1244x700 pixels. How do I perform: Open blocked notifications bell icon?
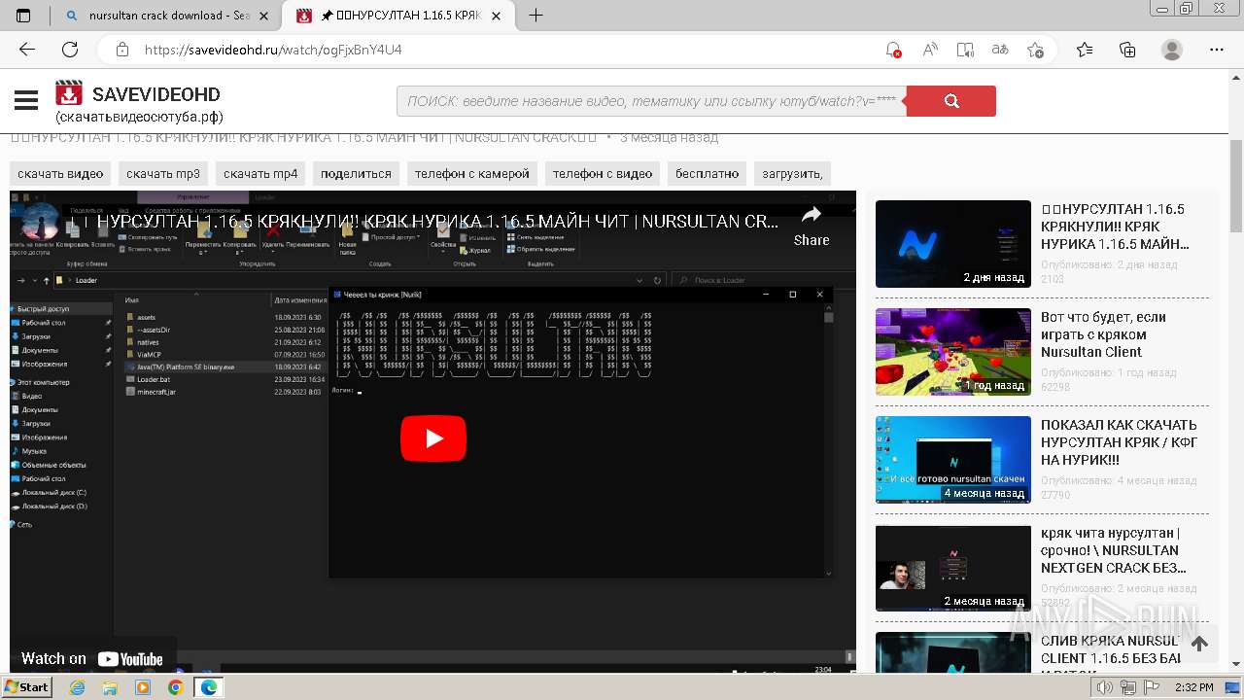(x=893, y=50)
